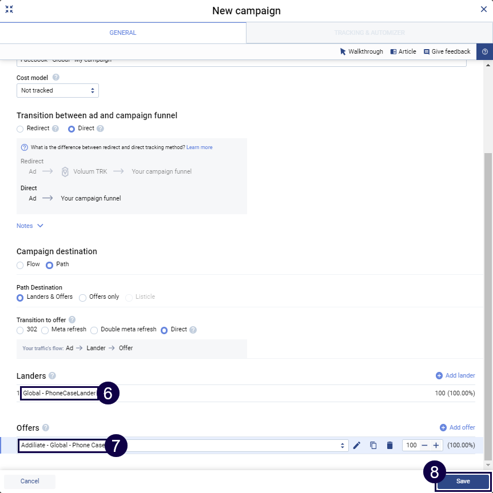Open the help icon in the top-right corner
This screenshot has width=493, height=493.
[485, 51]
